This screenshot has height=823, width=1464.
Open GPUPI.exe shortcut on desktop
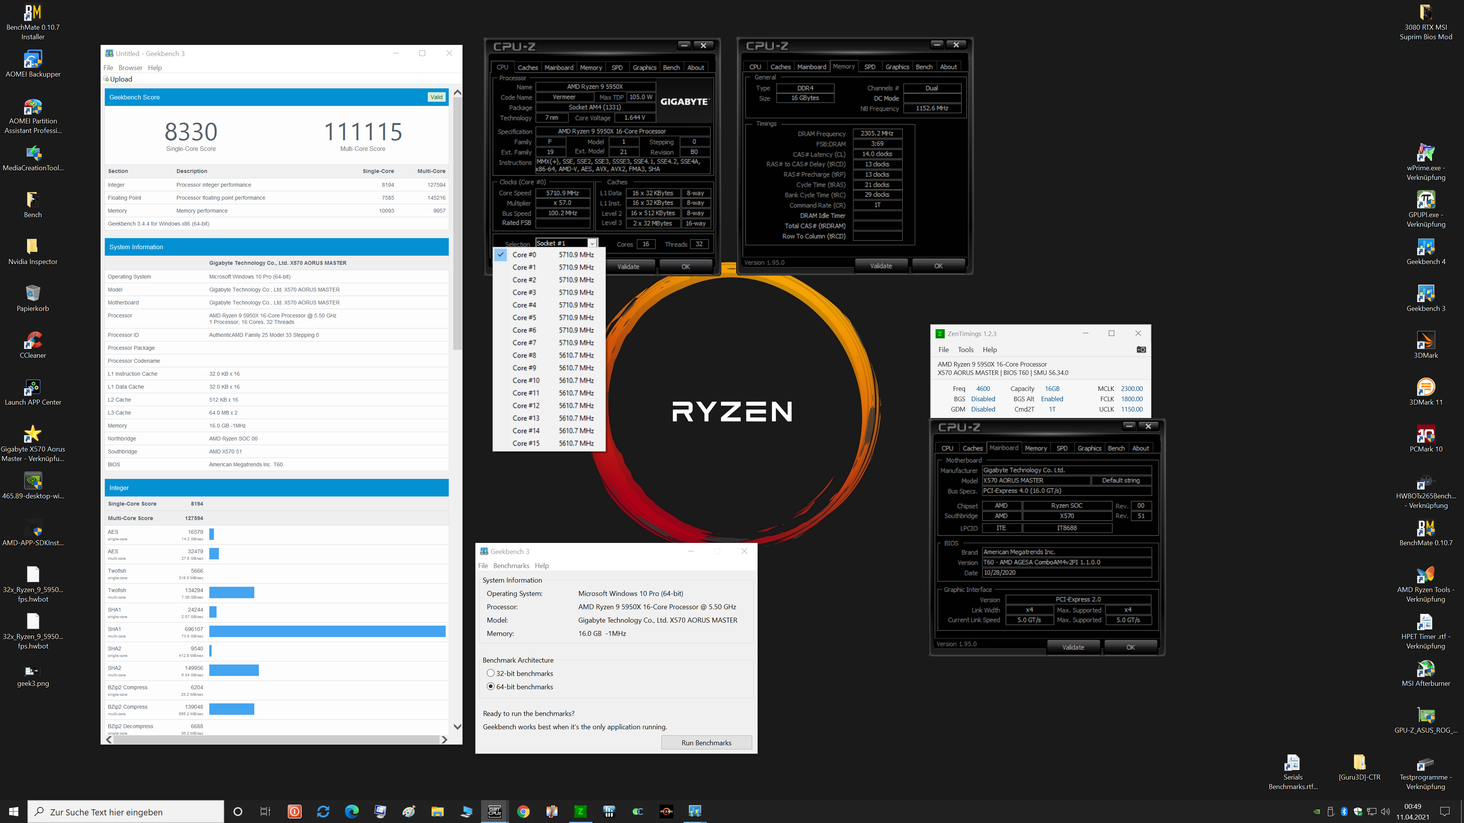[x=1425, y=210]
